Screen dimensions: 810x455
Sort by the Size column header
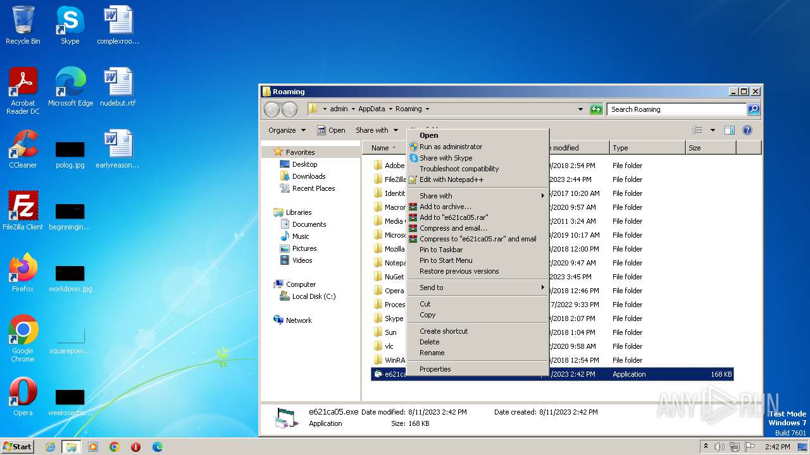click(711, 148)
